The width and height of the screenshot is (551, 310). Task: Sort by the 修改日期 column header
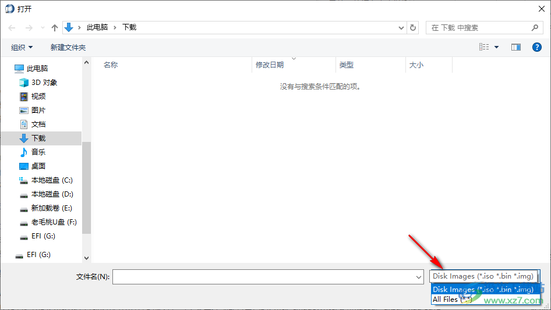[x=270, y=65]
